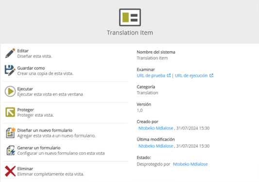This screenshot has width=259, height=182.
Task: Select the Editar menu text
Action: 23,51
